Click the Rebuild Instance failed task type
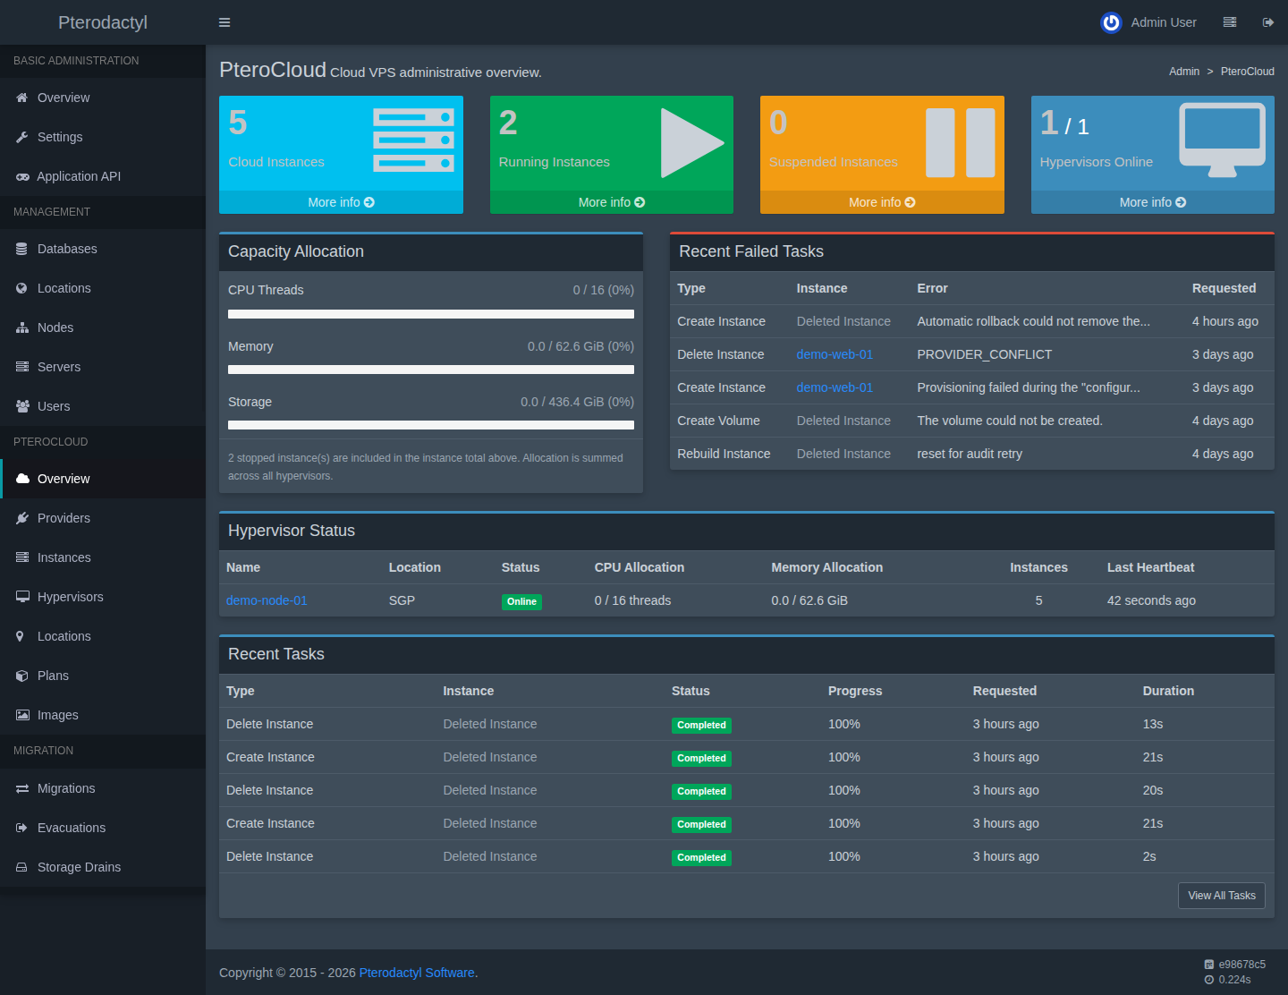The width and height of the screenshot is (1288, 995). point(724,454)
